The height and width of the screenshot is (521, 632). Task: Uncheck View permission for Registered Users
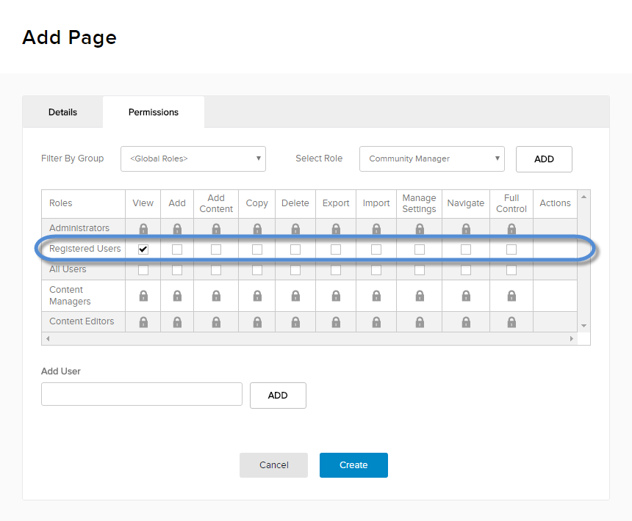click(x=143, y=249)
